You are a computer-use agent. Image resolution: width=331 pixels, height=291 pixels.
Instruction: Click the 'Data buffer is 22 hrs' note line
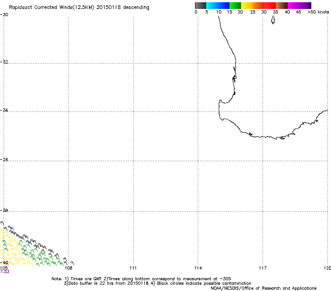[x=157, y=283]
